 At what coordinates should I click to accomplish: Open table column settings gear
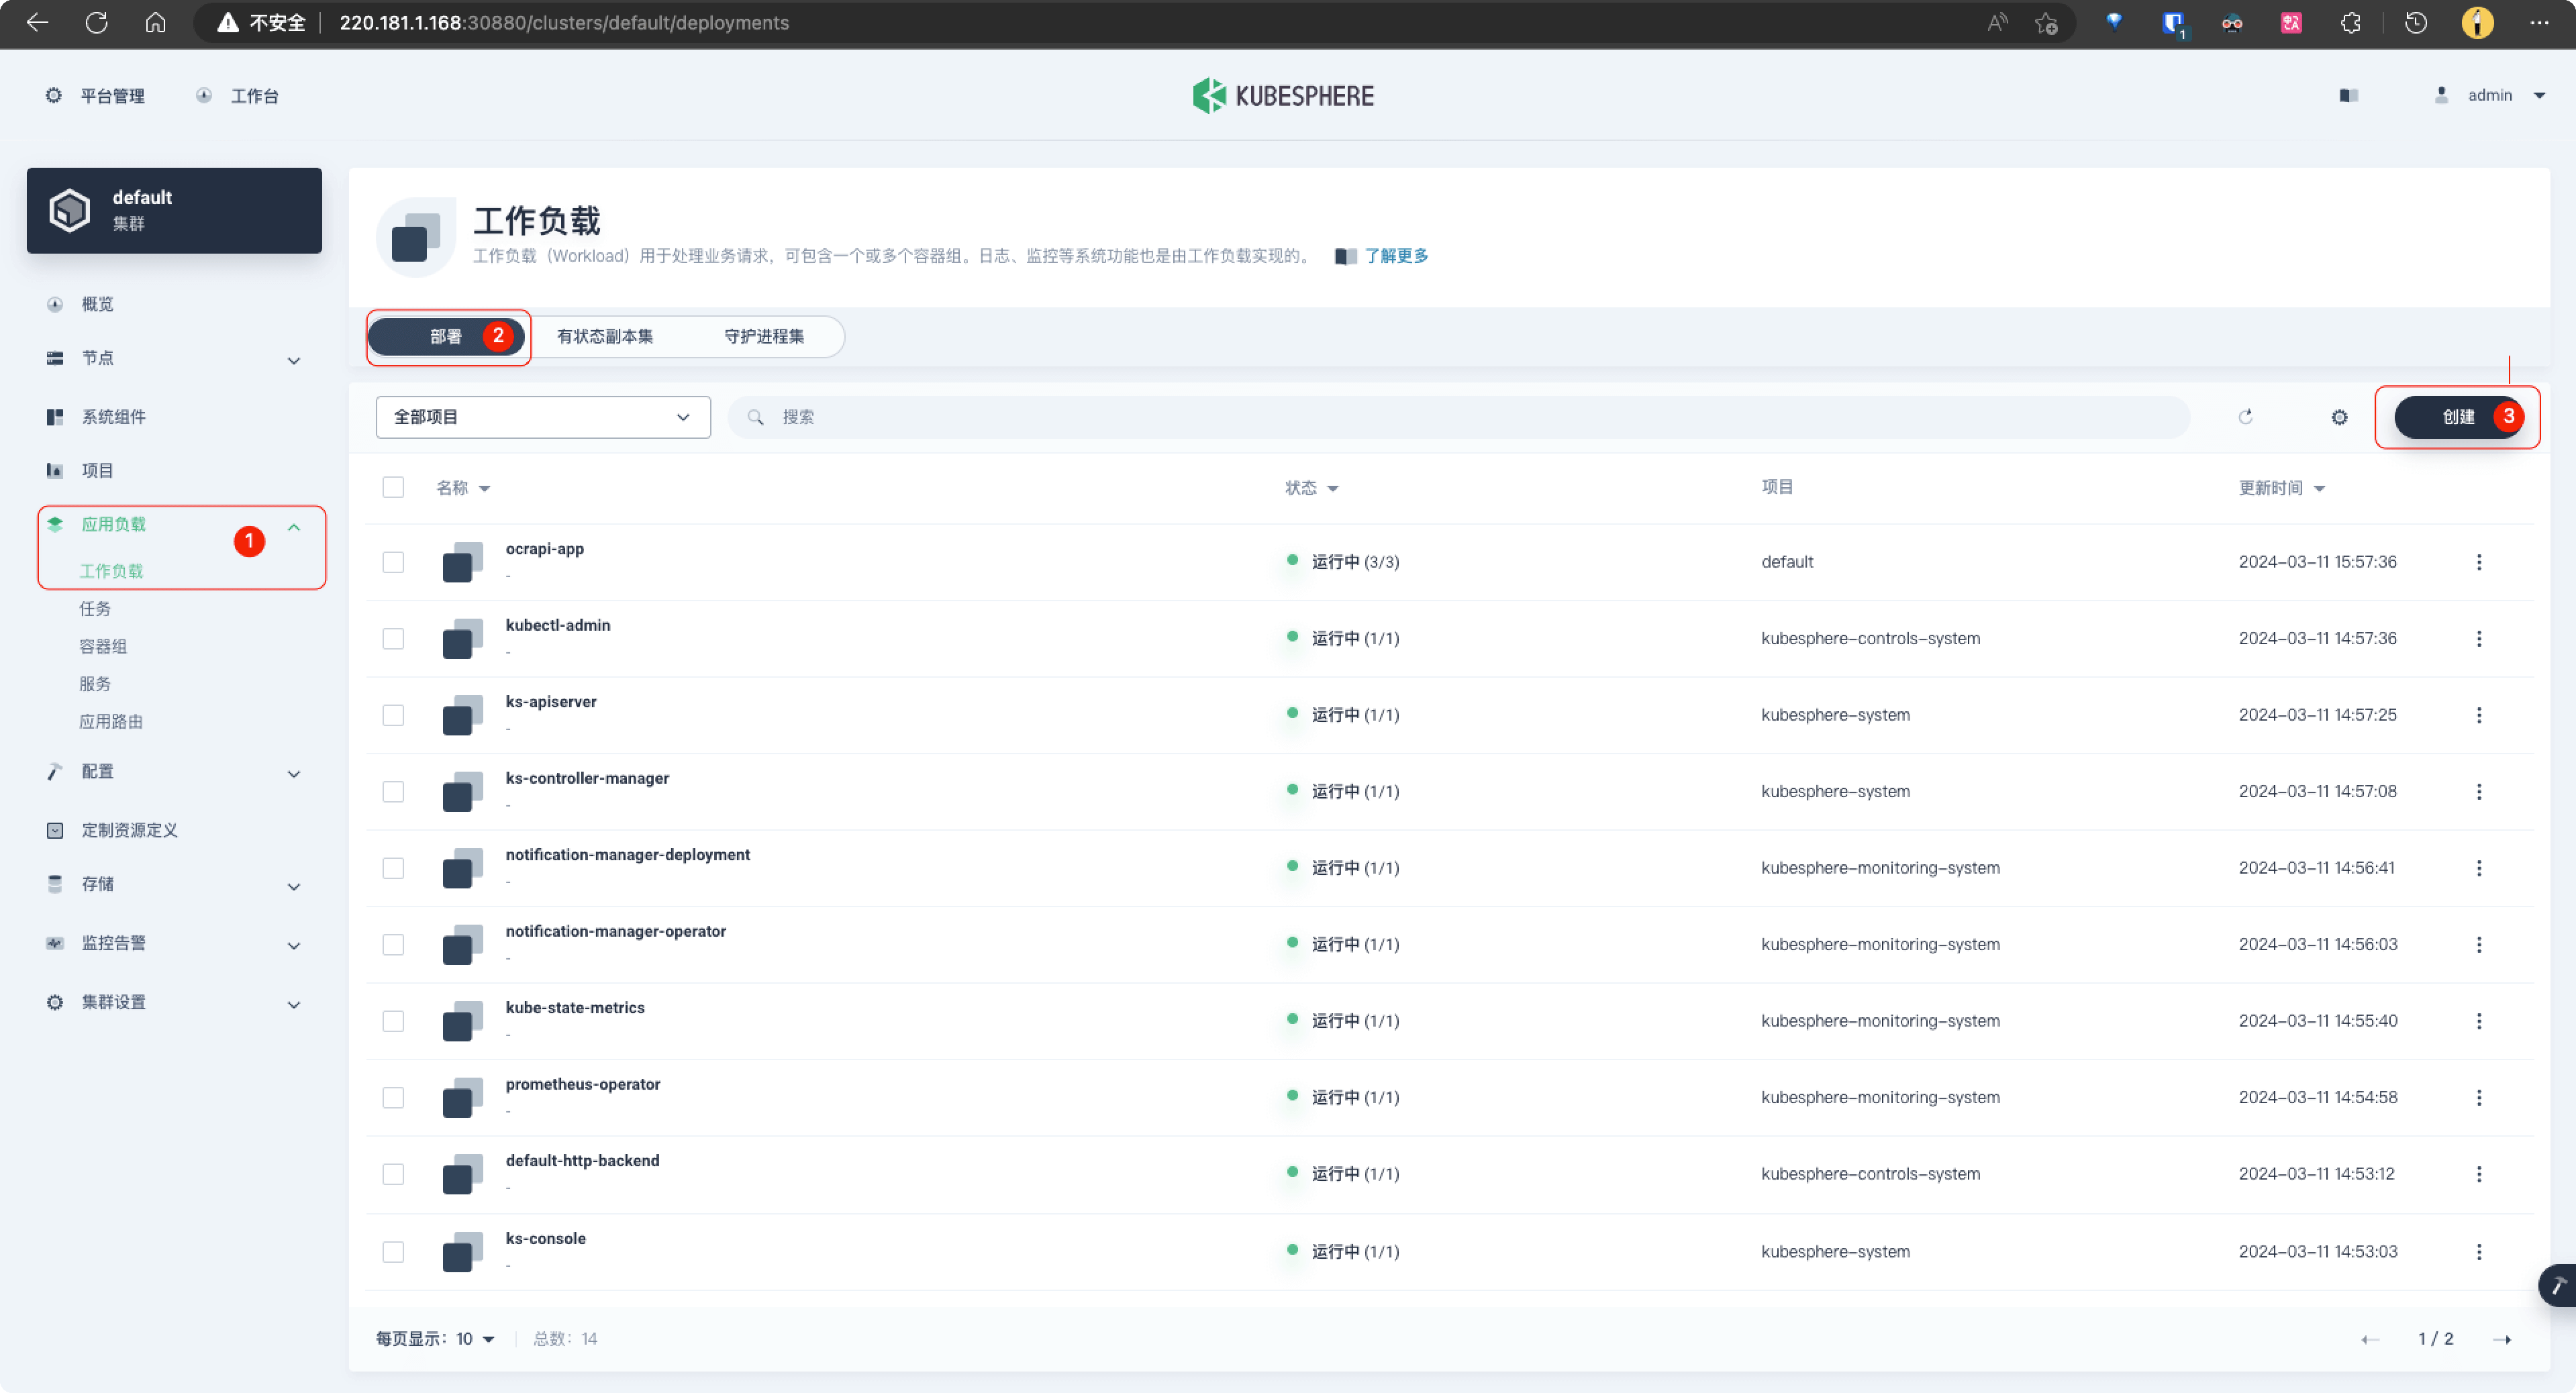click(x=2339, y=417)
